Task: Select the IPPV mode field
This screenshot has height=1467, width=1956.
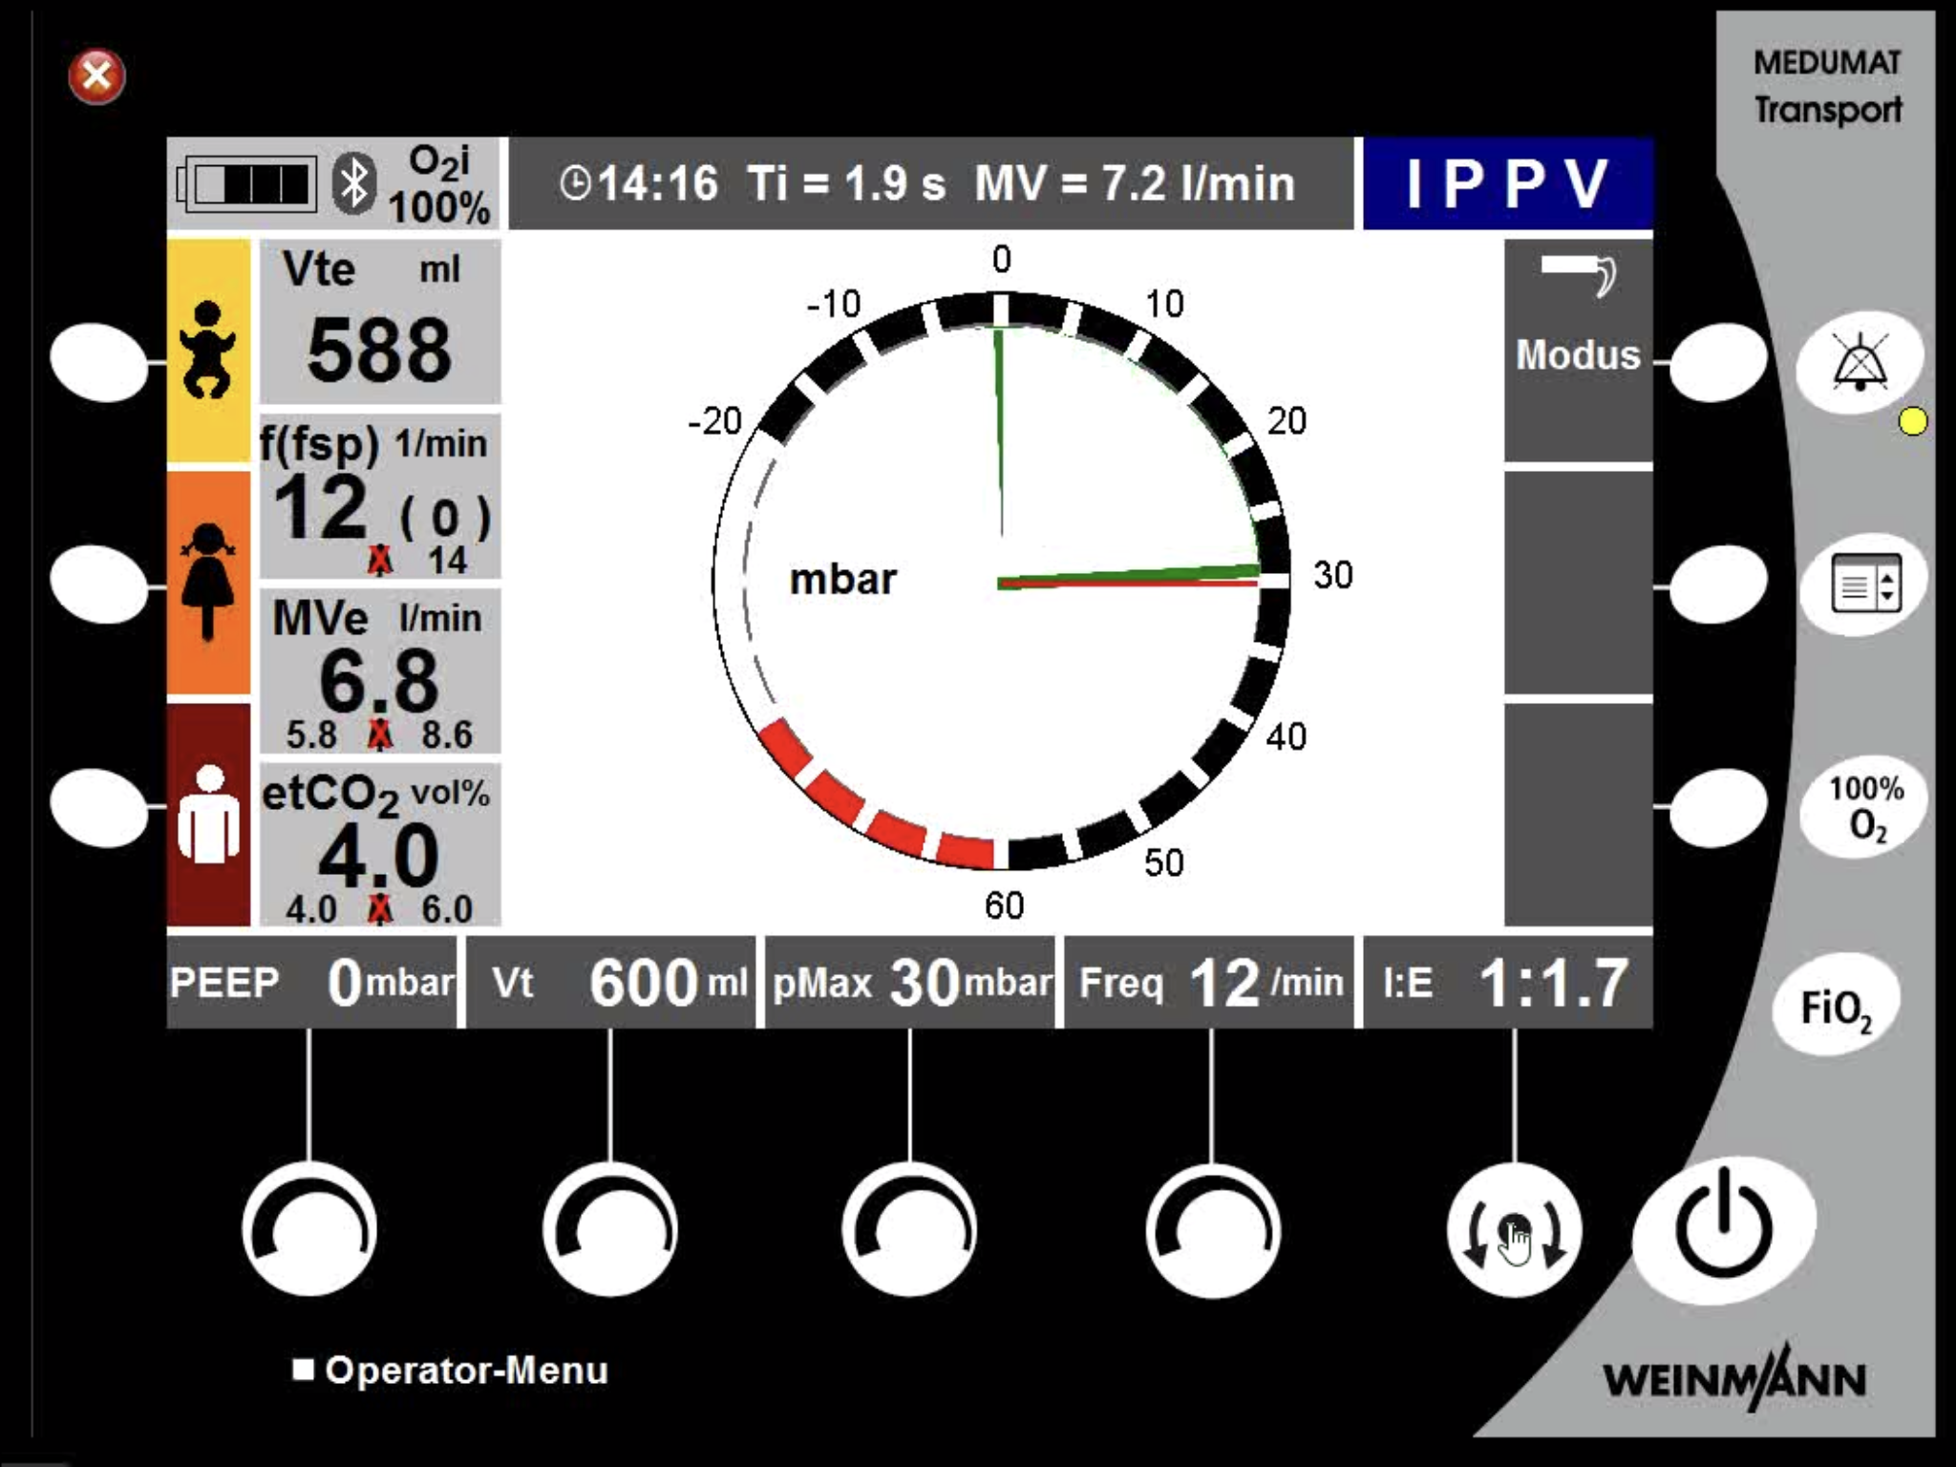Action: coord(1506,183)
